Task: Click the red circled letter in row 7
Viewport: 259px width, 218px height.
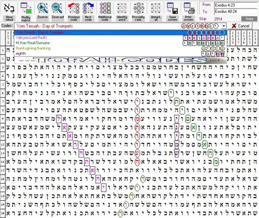Action: [137, 102]
